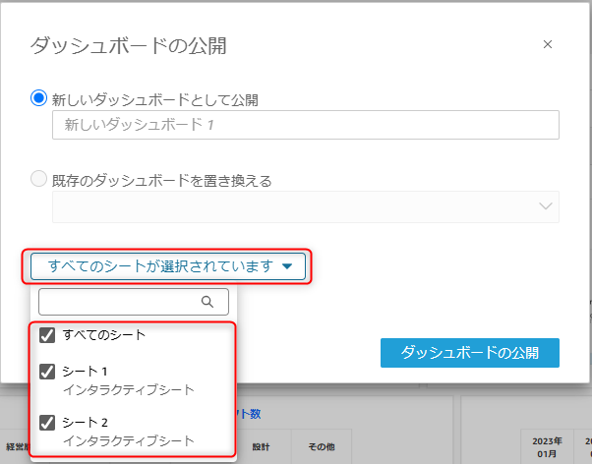Click the chevron in the existing dashboard combo box
The height and width of the screenshot is (464, 592).
pyautogui.click(x=547, y=206)
